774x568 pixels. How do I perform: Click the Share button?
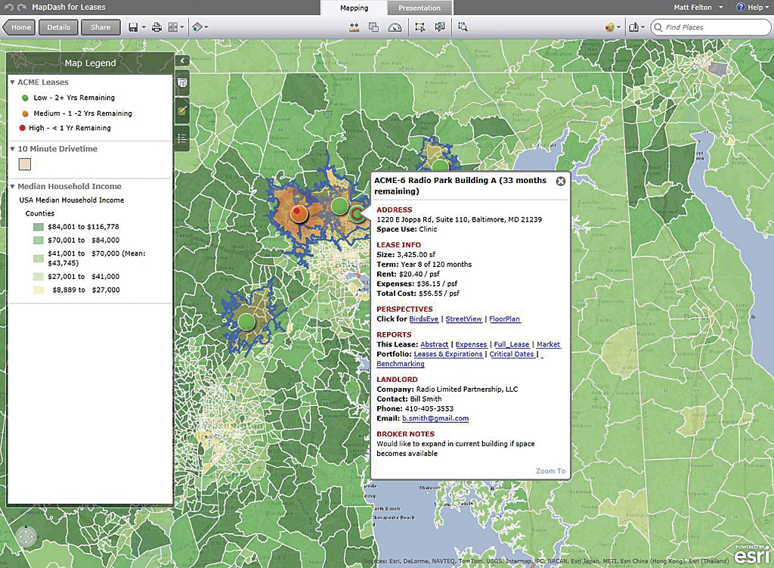point(101,27)
